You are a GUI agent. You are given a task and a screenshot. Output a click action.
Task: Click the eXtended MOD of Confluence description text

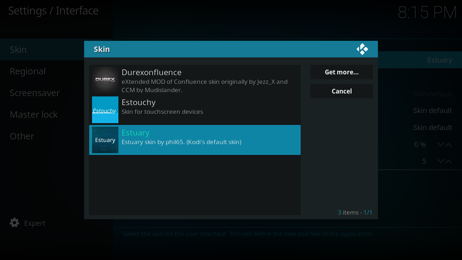(x=205, y=86)
